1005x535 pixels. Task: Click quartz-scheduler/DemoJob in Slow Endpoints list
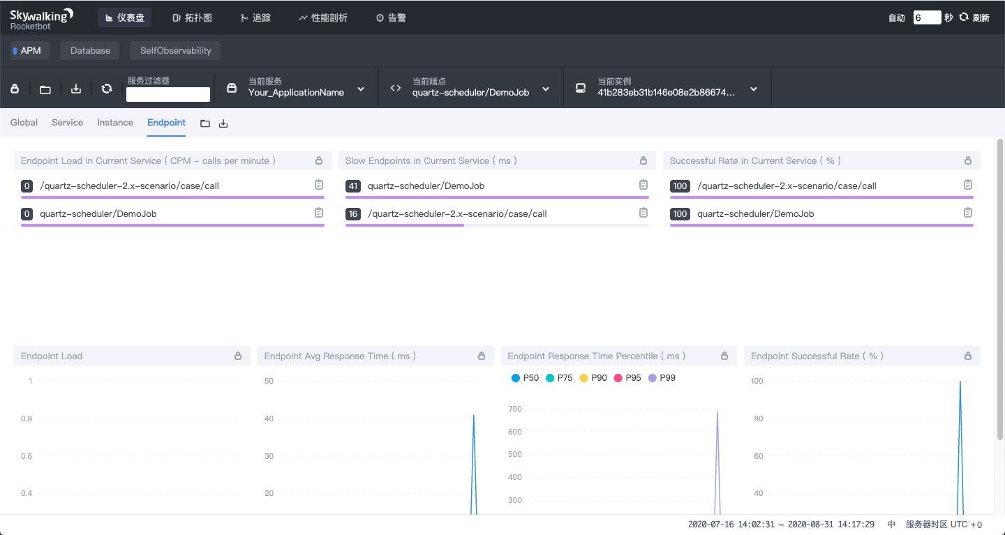(426, 186)
